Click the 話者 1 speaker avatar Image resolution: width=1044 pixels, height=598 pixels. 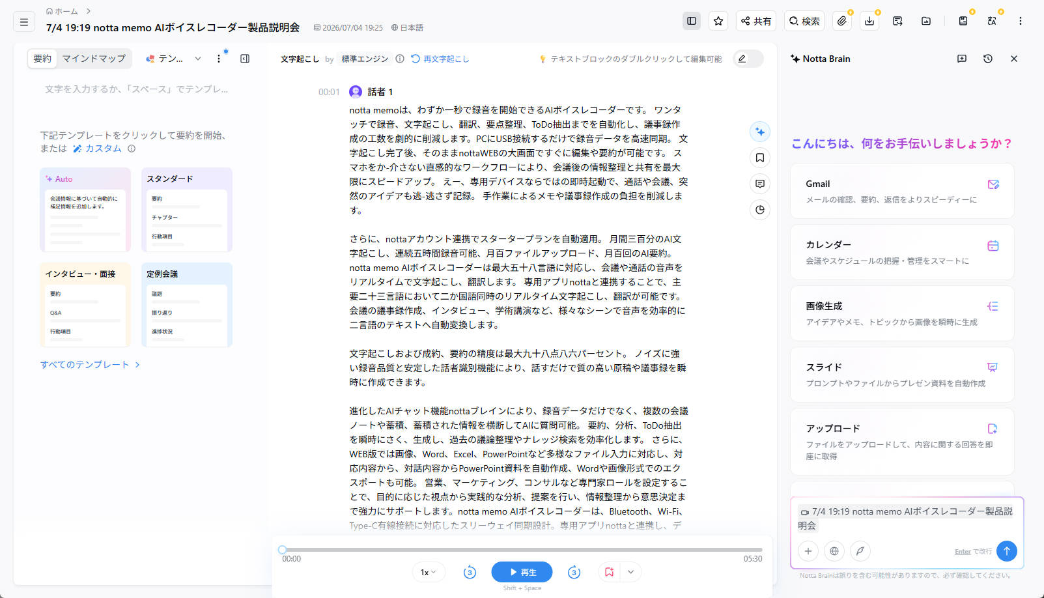tap(356, 92)
